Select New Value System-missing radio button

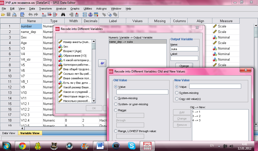coord(177,93)
